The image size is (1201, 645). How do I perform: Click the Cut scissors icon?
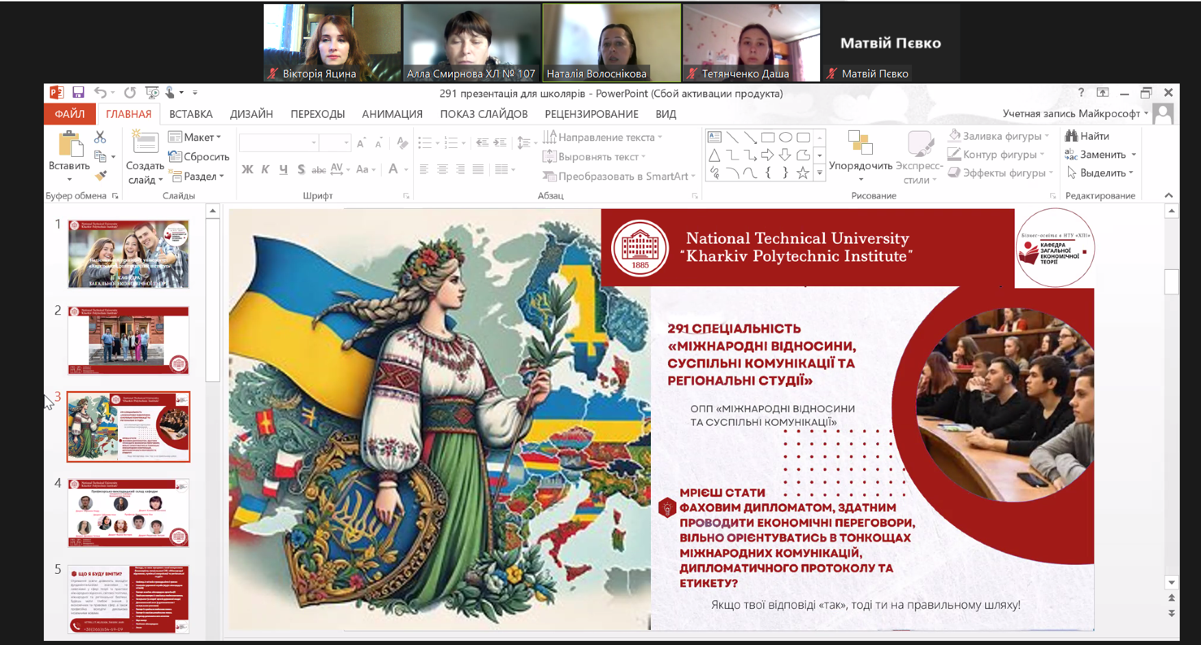pos(100,137)
